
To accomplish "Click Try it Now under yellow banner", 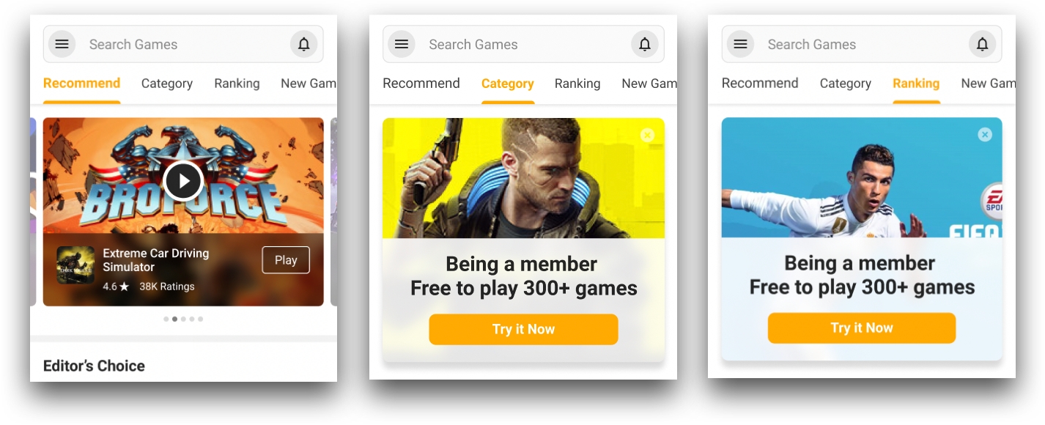I will pyautogui.click(x=523, y=329).
